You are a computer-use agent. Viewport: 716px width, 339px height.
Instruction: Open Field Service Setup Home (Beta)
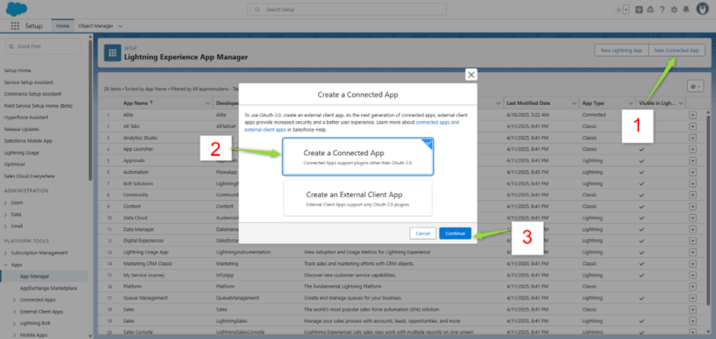point(38,106)
